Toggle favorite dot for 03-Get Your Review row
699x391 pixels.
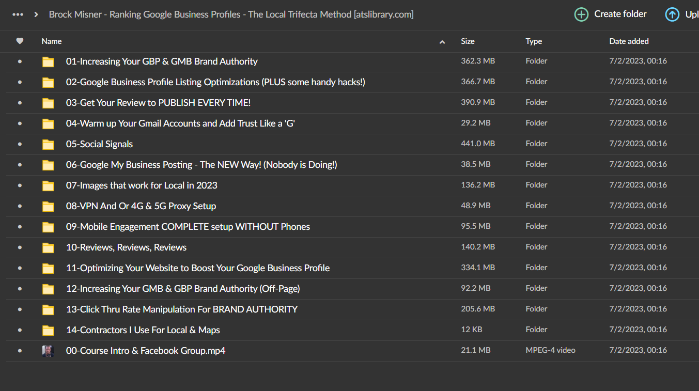point(20,103)
